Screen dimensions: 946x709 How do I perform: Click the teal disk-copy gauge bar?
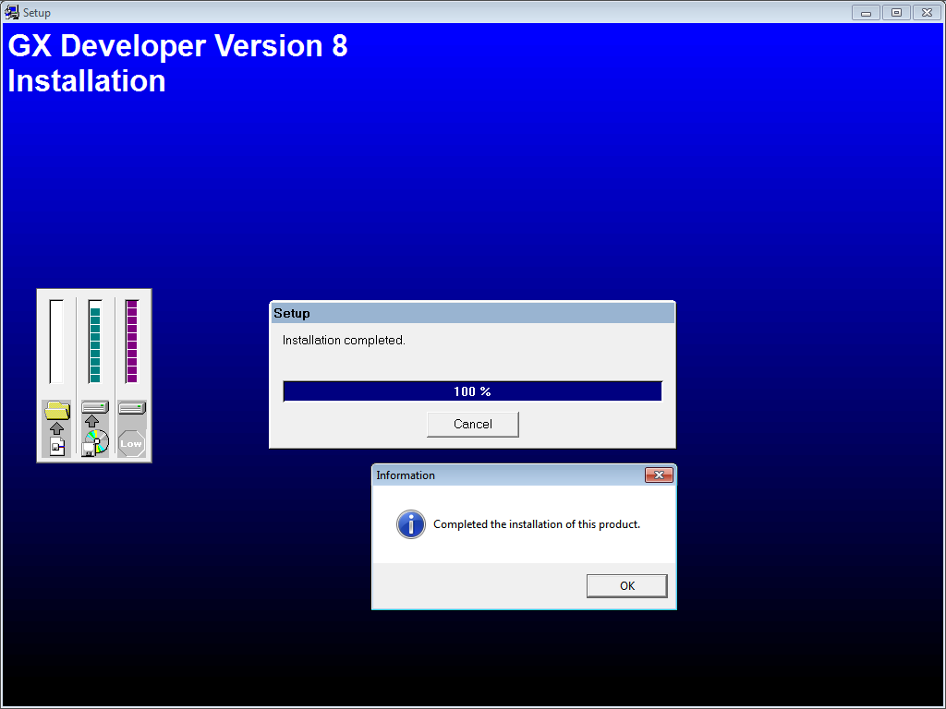tap(95, 342)
